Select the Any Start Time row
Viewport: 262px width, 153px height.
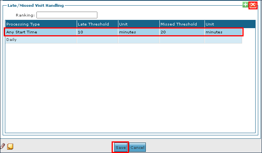(x=41, y=32)
